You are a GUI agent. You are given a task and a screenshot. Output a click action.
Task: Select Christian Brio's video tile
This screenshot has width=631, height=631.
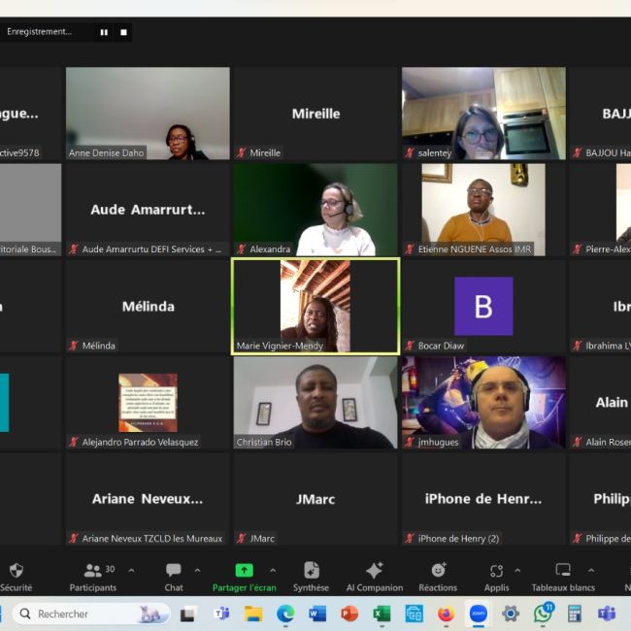(x=315, y=403)
